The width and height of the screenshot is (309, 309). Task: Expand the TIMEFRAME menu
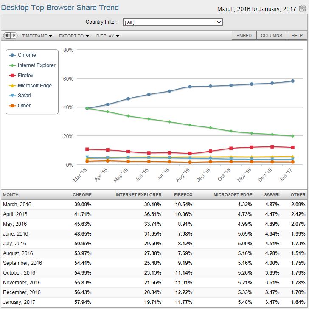click(x=37, y=36)
